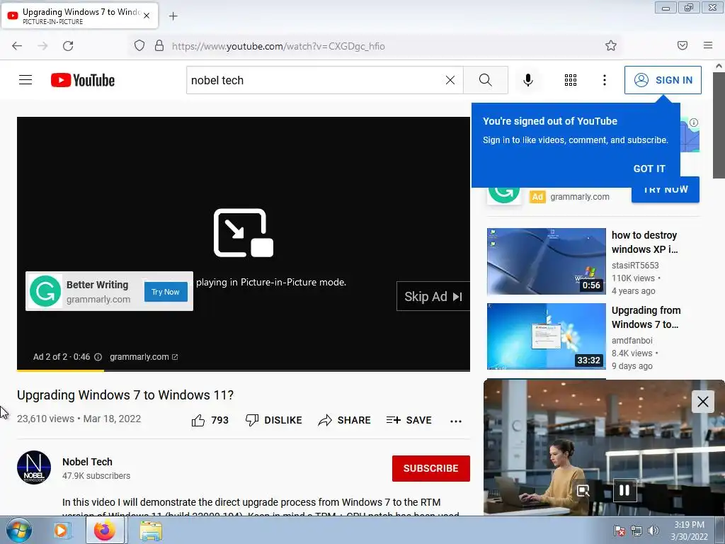Share the video
Image resolution: width=725 pixels, height=544 pixels.
pyautogui.click(x=345, y=420)
